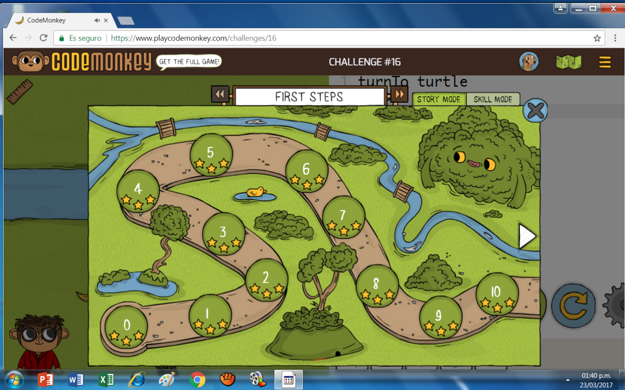The image size is (625, 390).
Task: Open Chrome's three-dot menu
Action: [615, 38]
